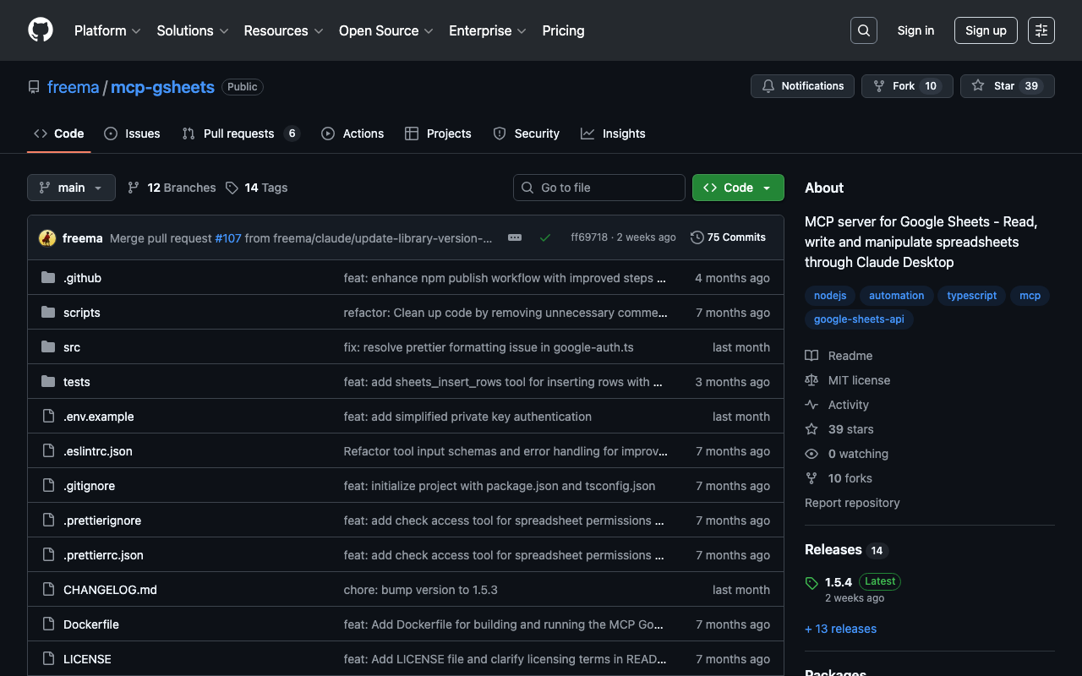Expand the Platform navigation menu
This screenshot has height=676, width=1082.
click(x=107, y=30)
